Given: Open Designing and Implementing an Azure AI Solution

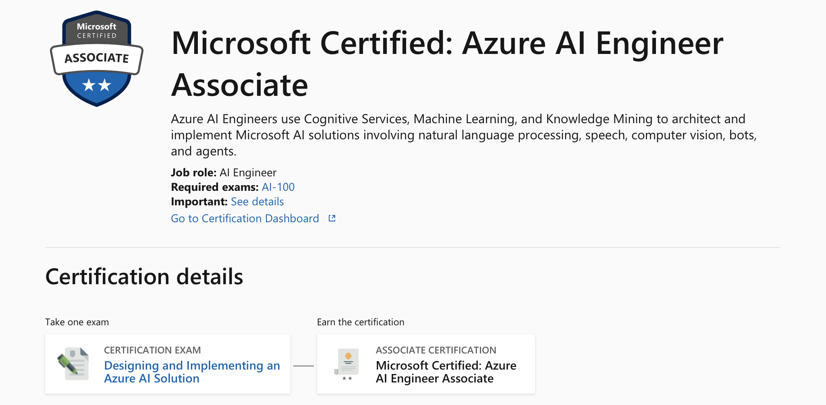Looking at the screenshot, I should tap(192, 372).
